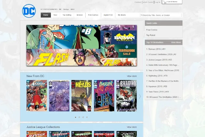
Task: Open the Justice Suicide Squad collection cover
Action: 104,134
